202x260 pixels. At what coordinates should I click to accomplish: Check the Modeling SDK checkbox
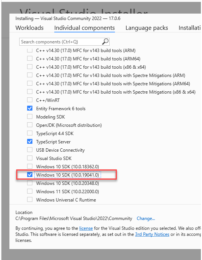click(x=30, y=116)
